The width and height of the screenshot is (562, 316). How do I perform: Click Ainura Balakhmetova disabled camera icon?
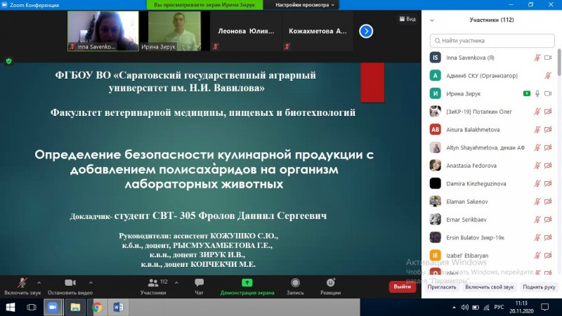coord(548,129)
